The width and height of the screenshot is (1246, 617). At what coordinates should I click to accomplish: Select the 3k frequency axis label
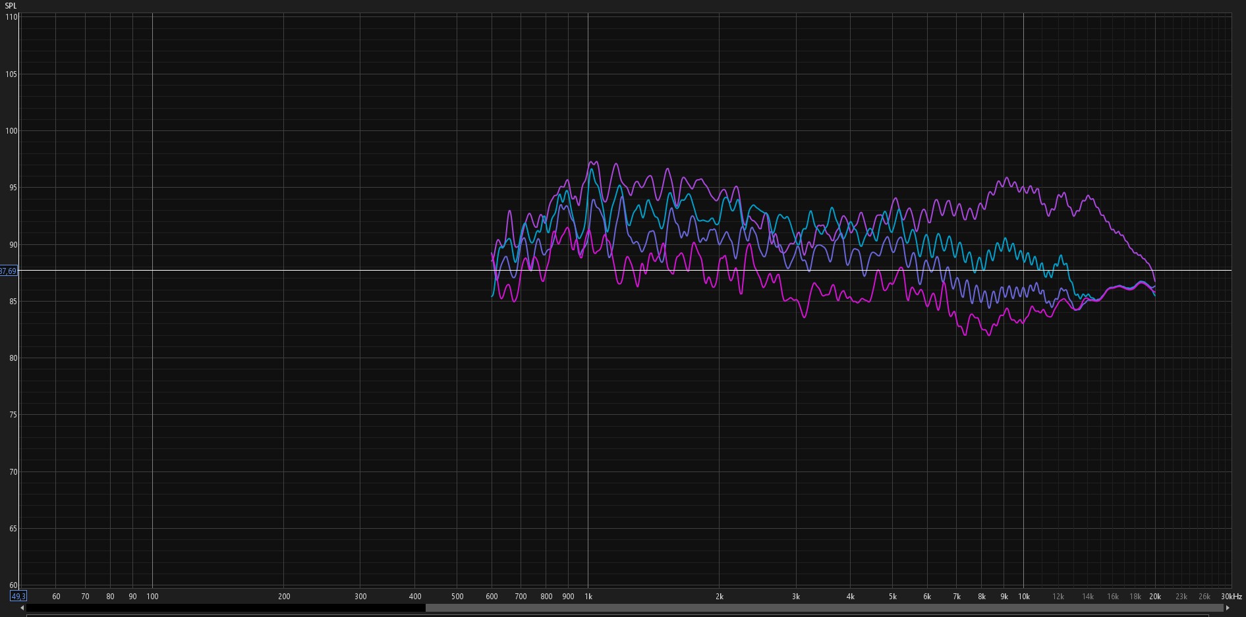tap(796, 597)
